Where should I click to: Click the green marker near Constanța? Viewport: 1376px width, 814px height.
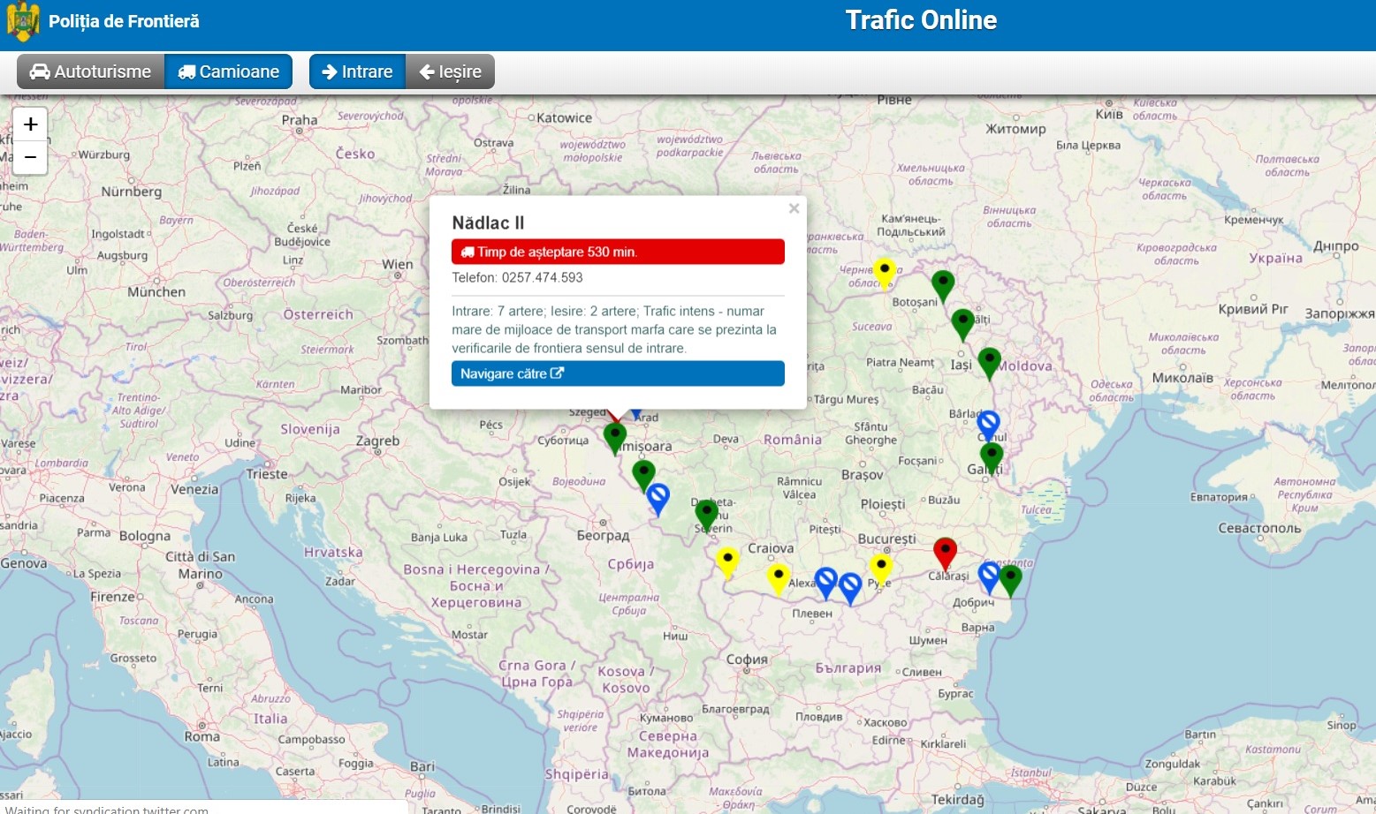[x=1010, y=578]
